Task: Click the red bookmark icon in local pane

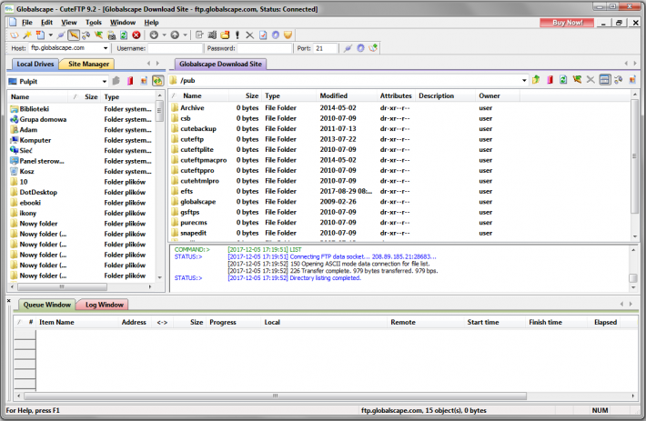Action: pyautogui.click(x=130, y=81)
